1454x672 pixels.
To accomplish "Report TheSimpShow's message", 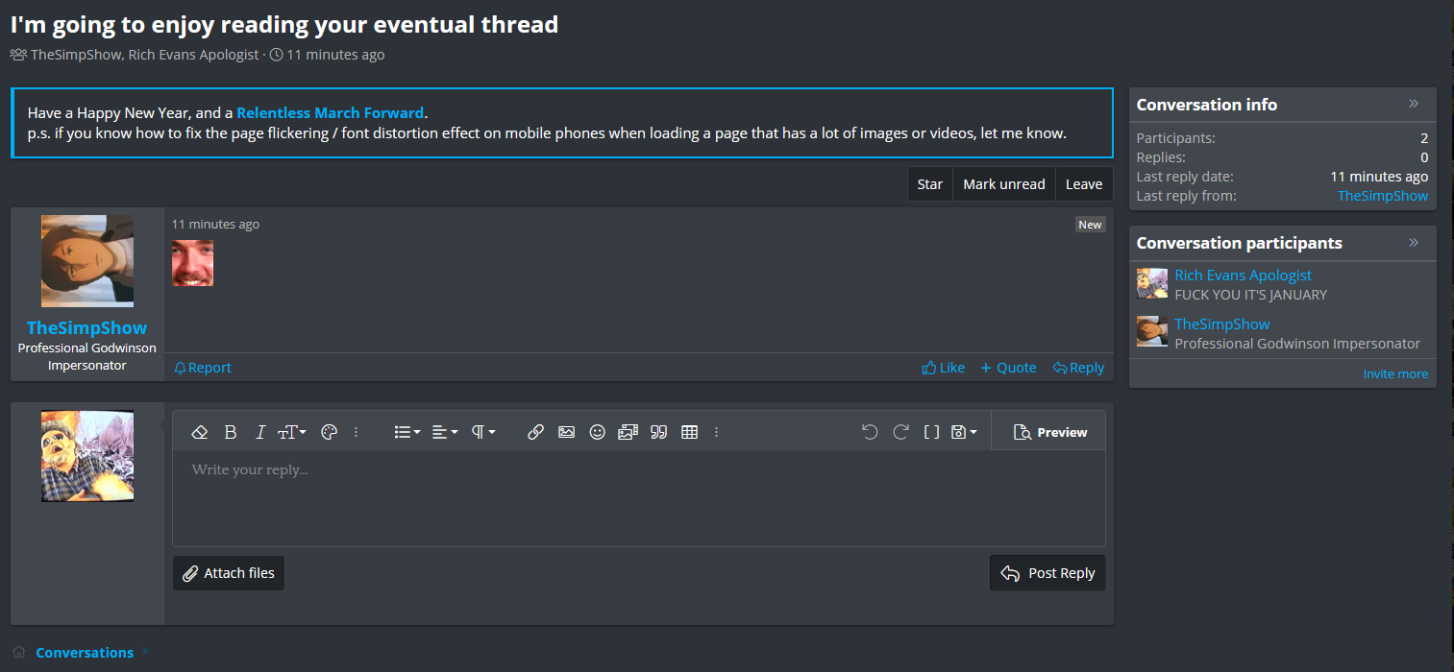I will pyautogui.click(x=203, y=368).
